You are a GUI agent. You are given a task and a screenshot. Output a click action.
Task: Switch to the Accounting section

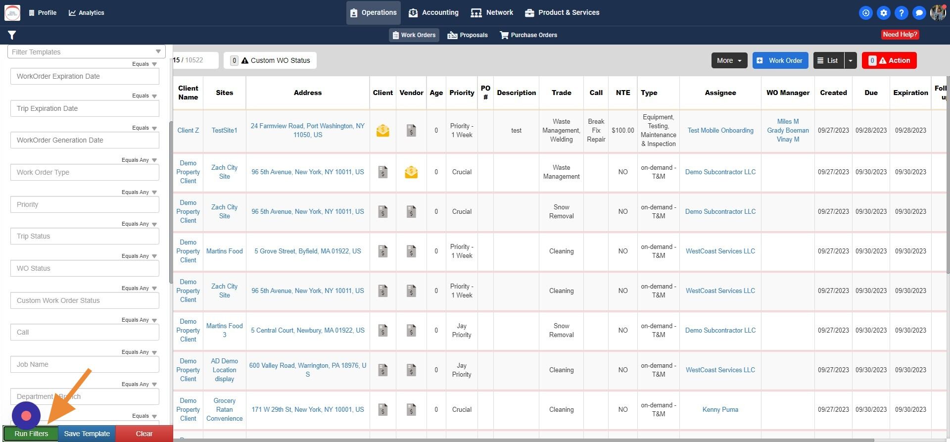point(434,13)
